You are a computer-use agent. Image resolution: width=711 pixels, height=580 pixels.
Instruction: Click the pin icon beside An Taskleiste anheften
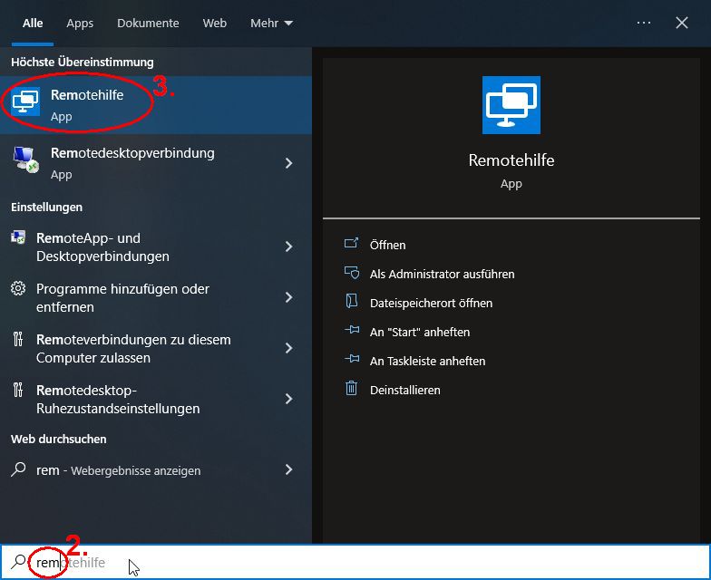352,359
